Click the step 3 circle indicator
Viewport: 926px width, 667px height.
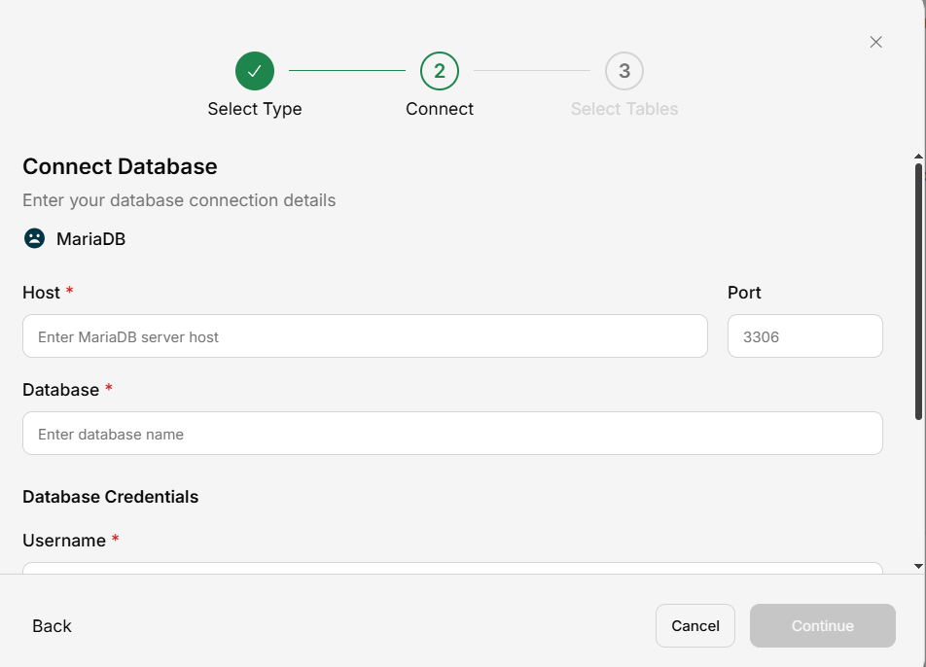[624, 71]
